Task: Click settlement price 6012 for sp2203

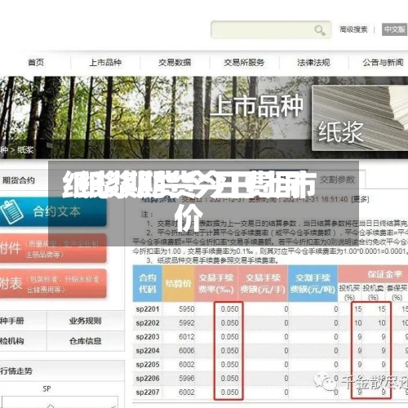Action: pos(187,337)
